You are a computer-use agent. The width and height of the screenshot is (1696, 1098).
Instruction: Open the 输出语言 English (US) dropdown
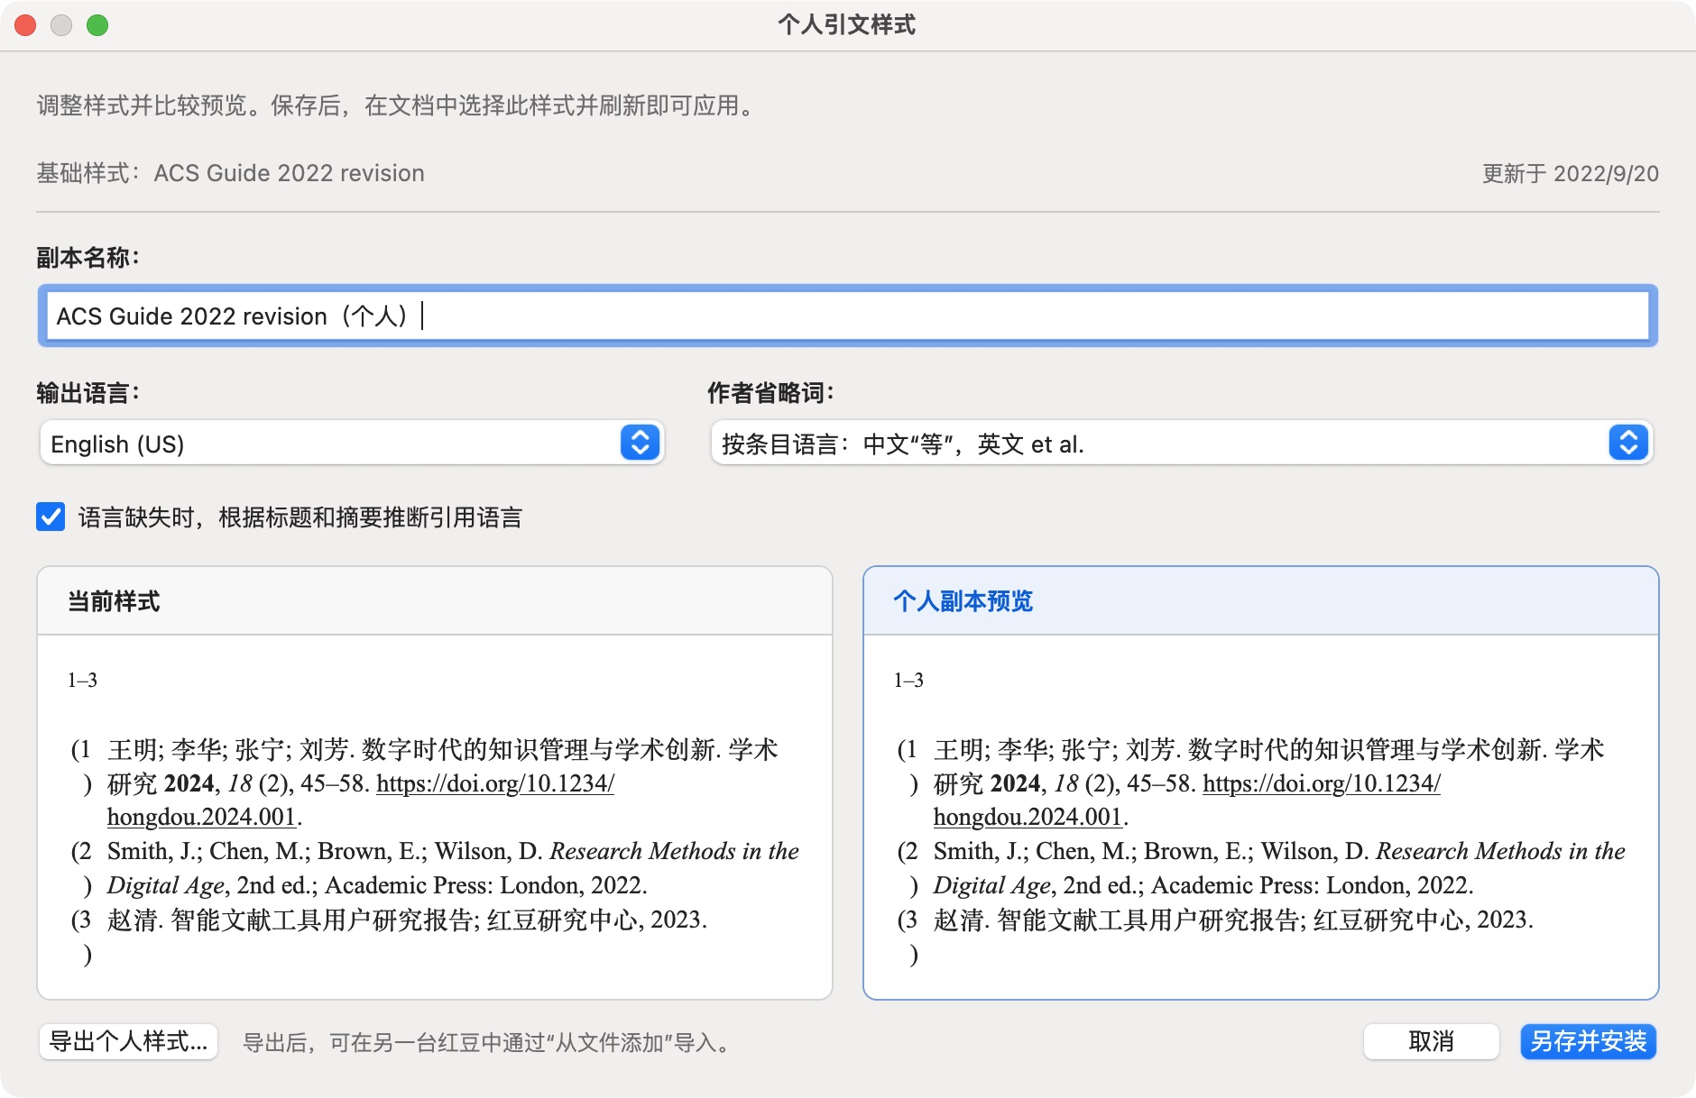click(x=352, y=444)
